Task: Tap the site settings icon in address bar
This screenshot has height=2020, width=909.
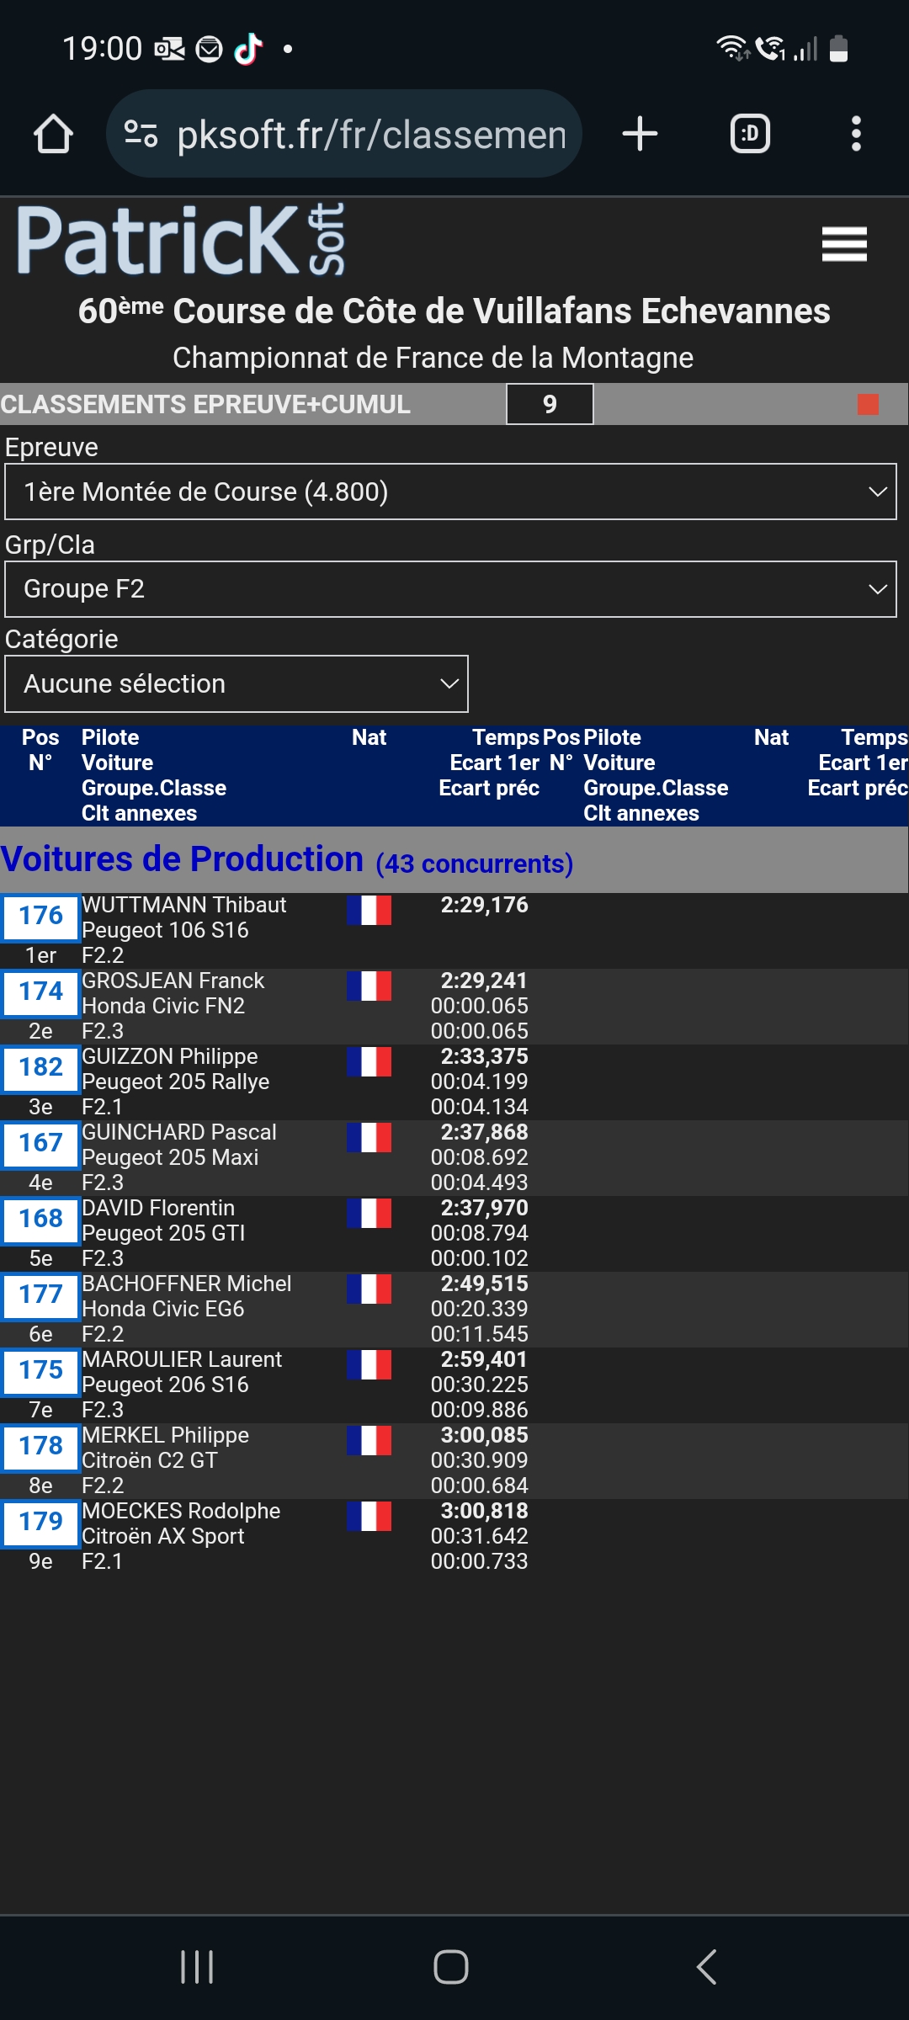Action: 141,134
